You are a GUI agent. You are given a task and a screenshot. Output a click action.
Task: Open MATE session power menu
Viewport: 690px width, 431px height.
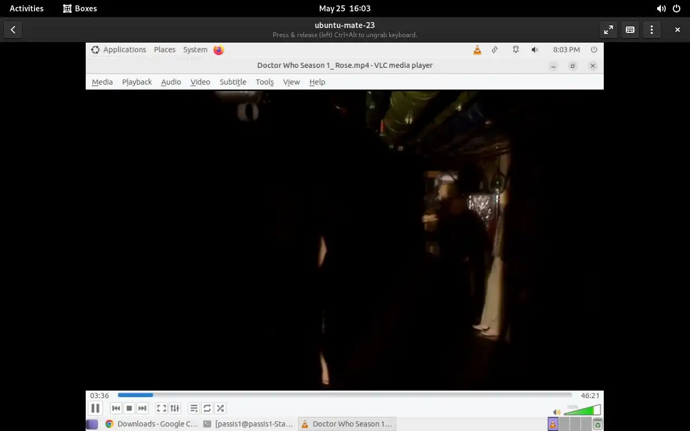click(x=594, y=50)
